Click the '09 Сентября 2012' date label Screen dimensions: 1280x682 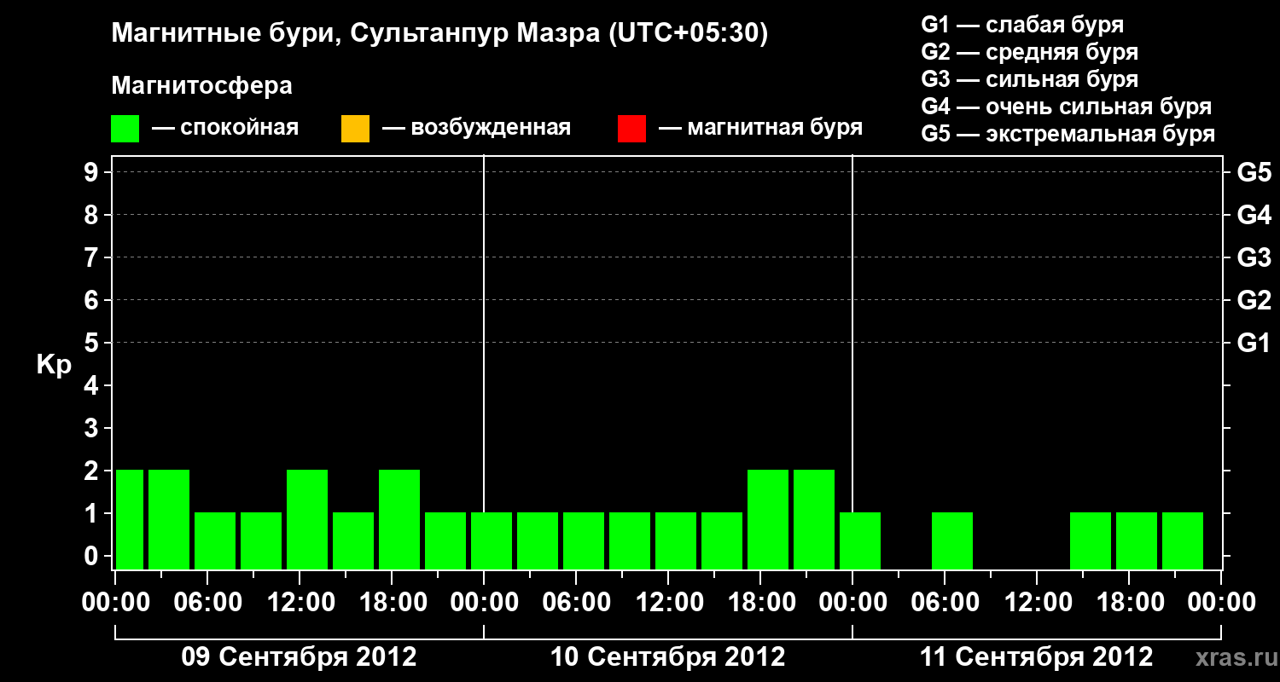pos(300,657)
